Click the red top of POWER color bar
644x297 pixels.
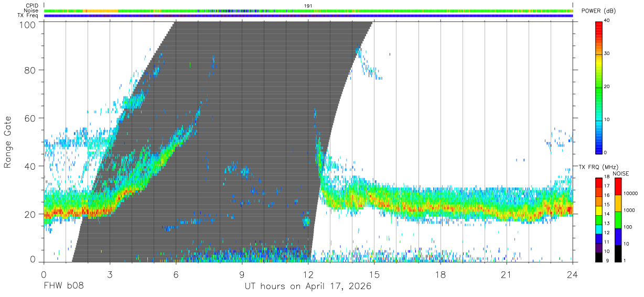tap(598, 24)
